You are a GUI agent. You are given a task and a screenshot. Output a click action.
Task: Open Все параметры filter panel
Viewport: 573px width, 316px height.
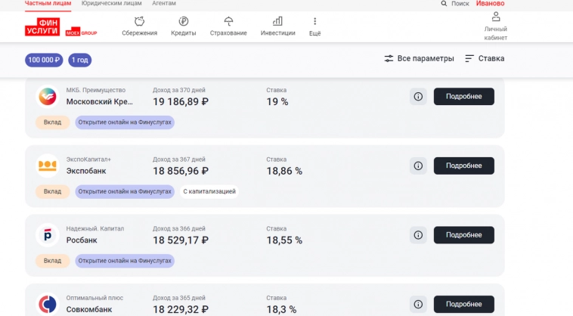pyautogui.click(x=419, y=59)
